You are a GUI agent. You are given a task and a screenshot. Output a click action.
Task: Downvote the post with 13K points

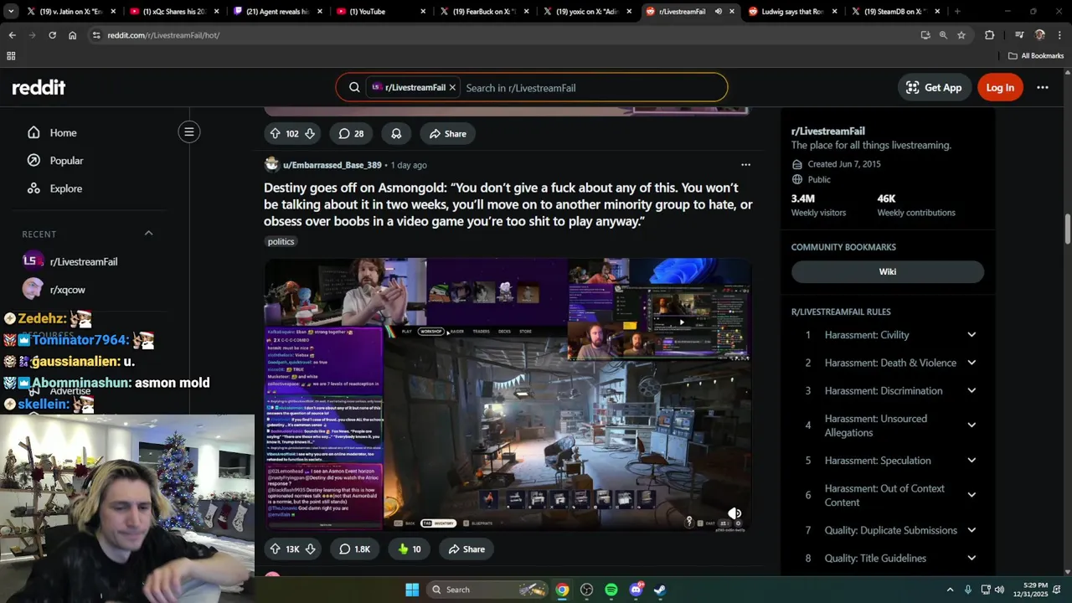pos(310,549)
